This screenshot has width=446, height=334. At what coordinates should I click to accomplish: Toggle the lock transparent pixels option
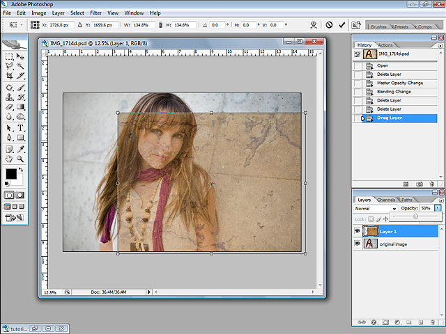pyautogui.click(x=369, y=218)
